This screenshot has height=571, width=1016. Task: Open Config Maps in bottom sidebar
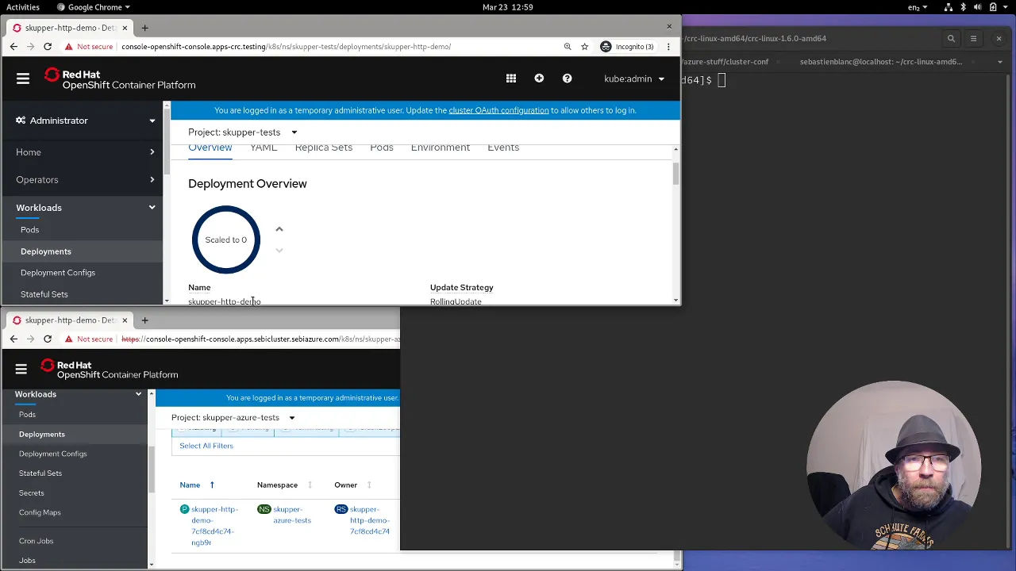[x=40, y=512]
